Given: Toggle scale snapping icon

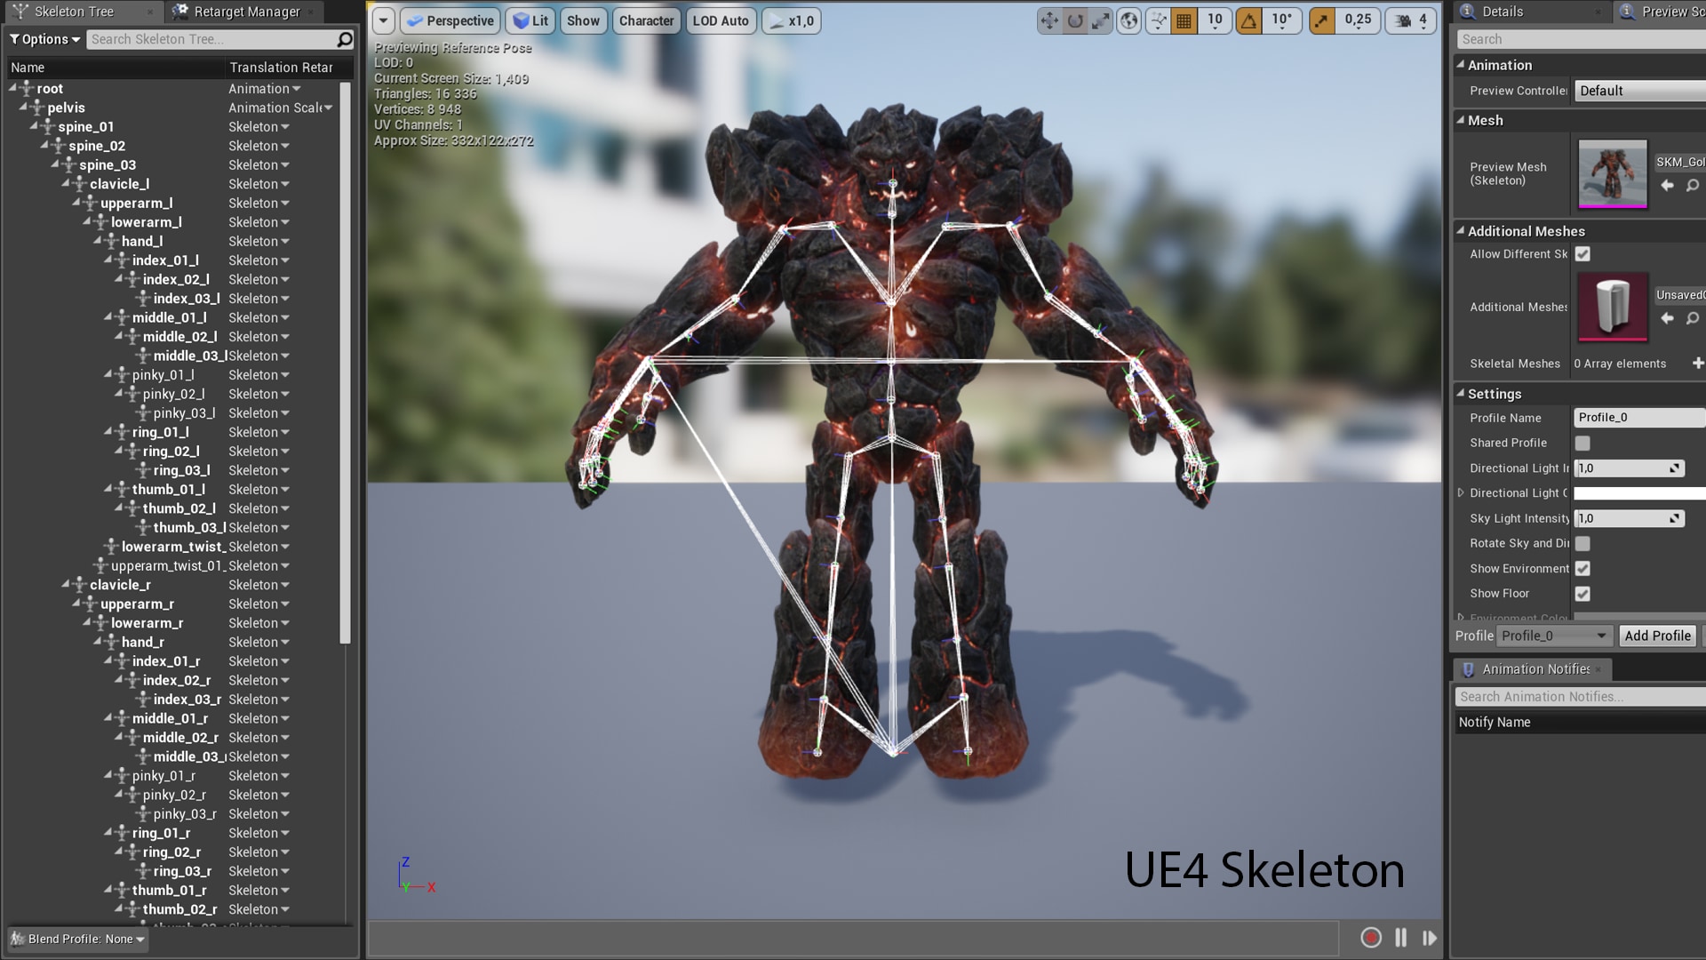Looking at the screenshot, I should 1321,20.
